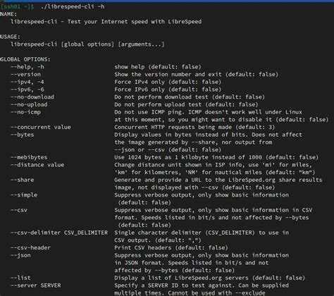Click the --share option text
Viewport: 334px width, 296px height.
pyautogui.click(x=23, y=180)
